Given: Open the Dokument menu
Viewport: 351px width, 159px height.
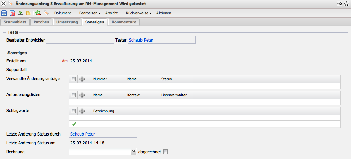Looking at the screenshot, I should (64, 13).
